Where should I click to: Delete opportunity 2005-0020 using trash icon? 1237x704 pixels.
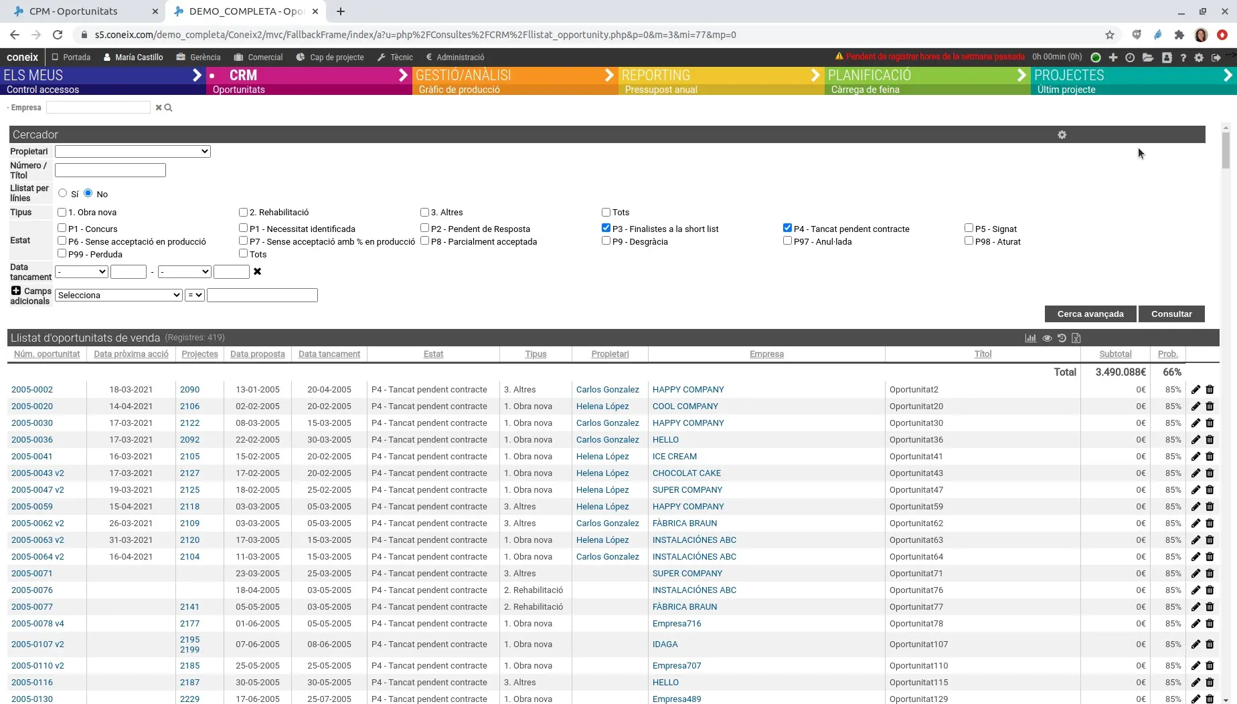click(x=1210, y=406)
